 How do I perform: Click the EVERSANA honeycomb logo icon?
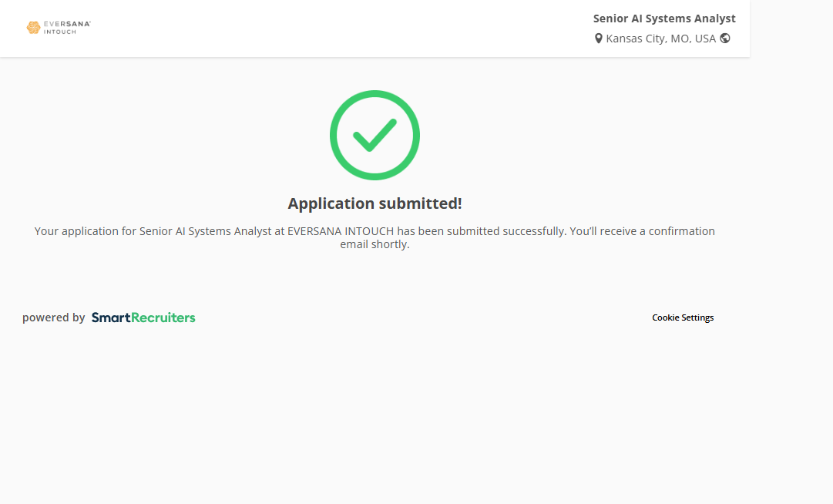pos(33,28)
